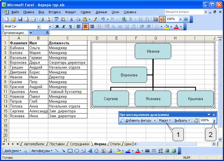Open the Данные menu

(x=101, y=12)
